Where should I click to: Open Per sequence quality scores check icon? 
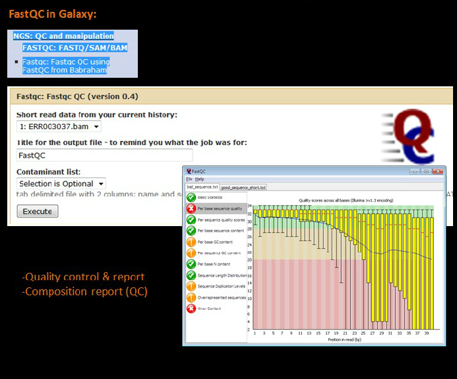coord(192,219)
